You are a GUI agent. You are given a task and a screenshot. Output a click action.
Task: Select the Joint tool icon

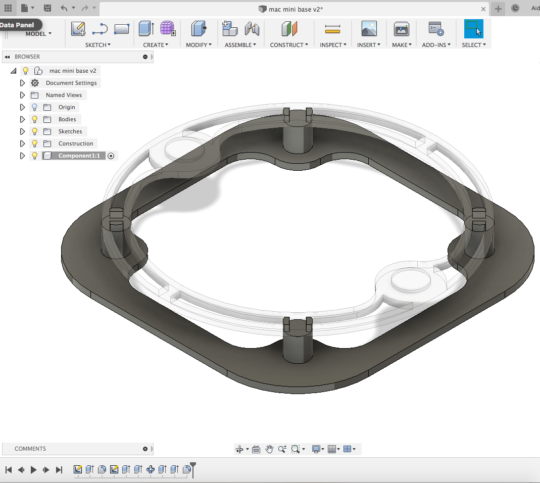252,29
